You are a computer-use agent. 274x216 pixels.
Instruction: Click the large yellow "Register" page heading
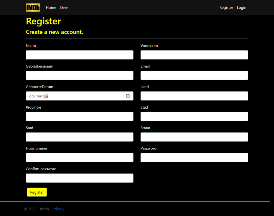tap(43, 21)
